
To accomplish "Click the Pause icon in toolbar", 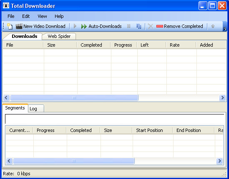I will tap(128, 26).
